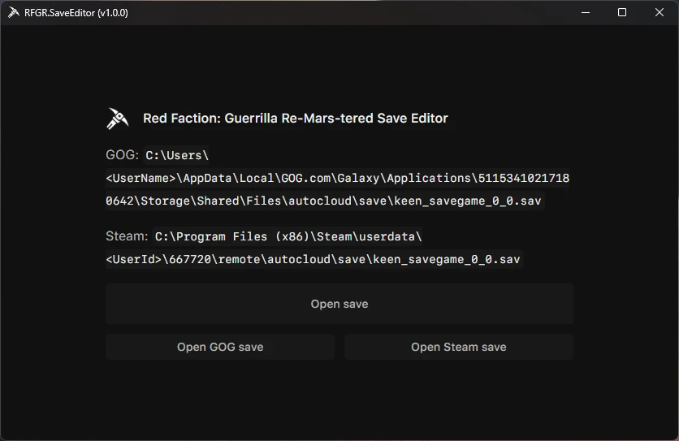Click the title bar app icon

tap(14, 12)
